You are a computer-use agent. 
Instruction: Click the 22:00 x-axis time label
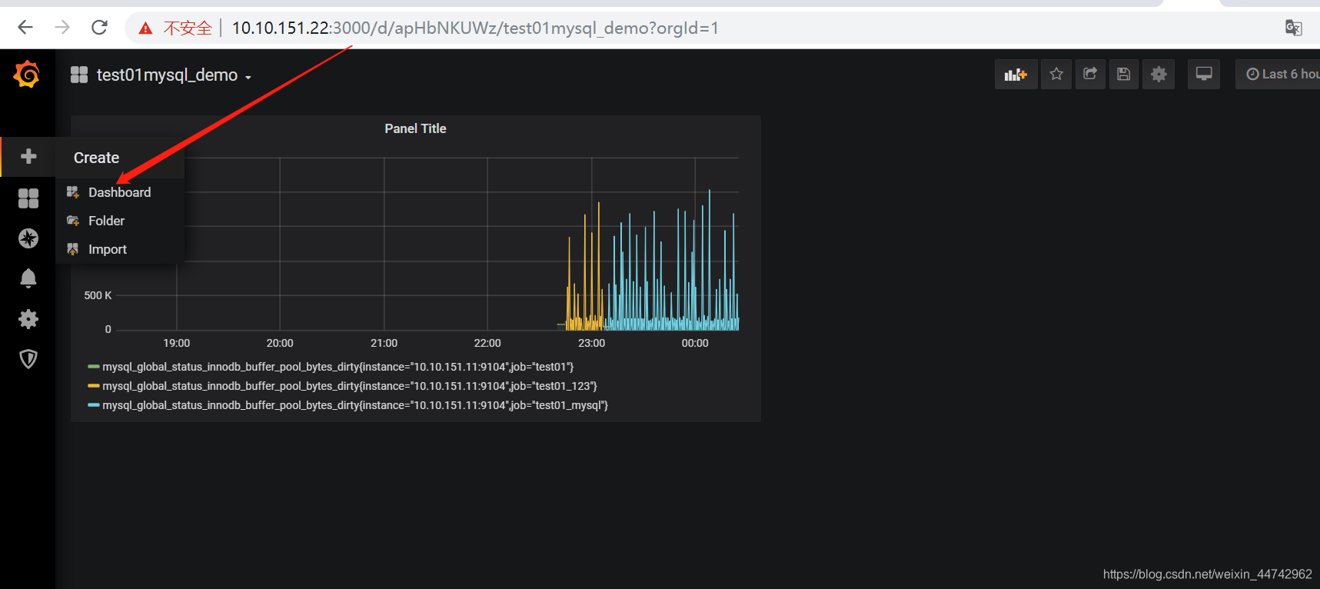(x=487, y=343)
